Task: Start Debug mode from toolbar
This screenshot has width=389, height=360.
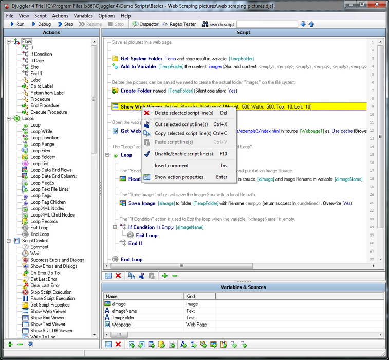Action: 42,24
